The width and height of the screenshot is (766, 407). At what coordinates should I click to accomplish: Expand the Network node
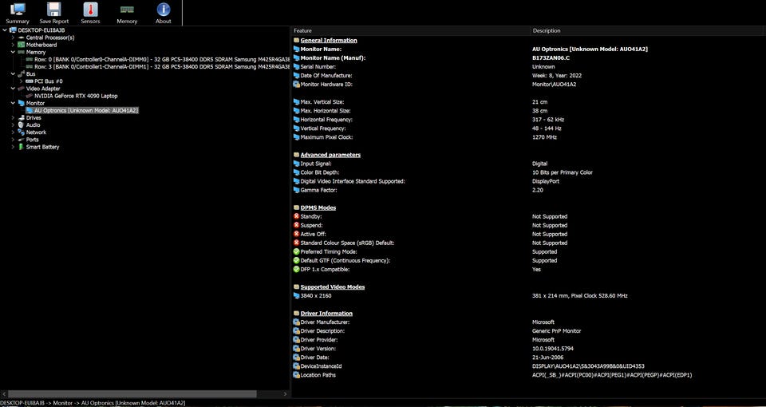(x=14, y=132)
